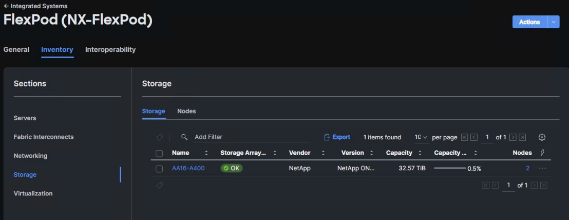Screen dimensions: 569x220
Task: Click the tag icon above the table
Action: click(x=160, y=137)
